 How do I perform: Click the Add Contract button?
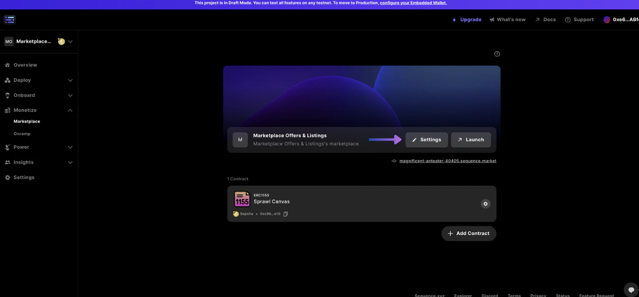pyautogui.click(x=469, y=234)
